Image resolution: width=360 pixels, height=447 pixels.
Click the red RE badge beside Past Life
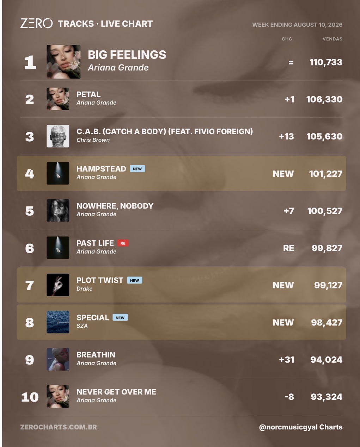(123, 243)
